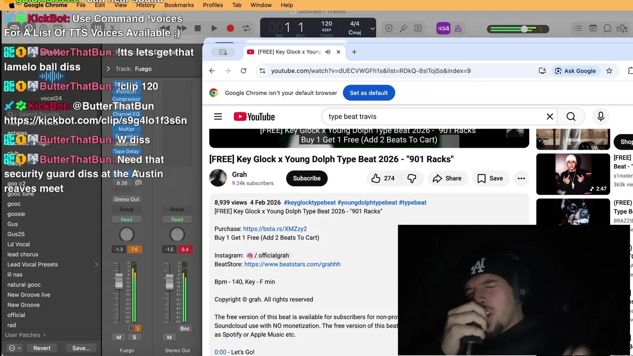The height and width of the screenshot is (356, 633).
Task: Open the Loop Browser icon in Logic
Action: tap(607, 29)
